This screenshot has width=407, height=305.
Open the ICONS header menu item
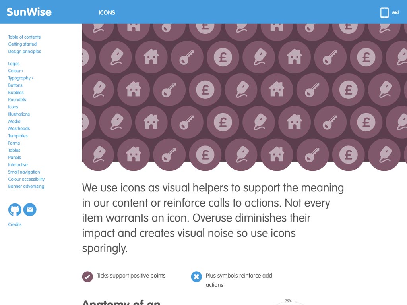coord(107,12)
